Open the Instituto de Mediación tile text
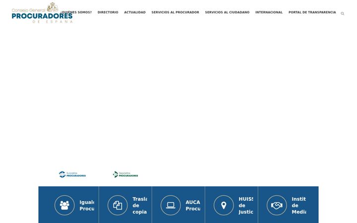This screenshot has width=357, height=223. click(x=299, y=206)
